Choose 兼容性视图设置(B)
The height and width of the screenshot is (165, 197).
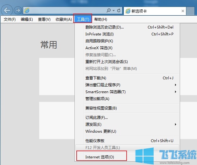[x=127, y=108]
